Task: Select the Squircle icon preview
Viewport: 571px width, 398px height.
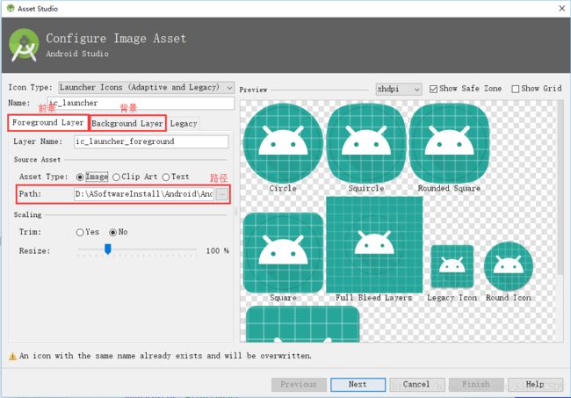Action: (x=366, y=143)
